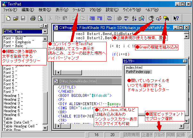Click the Undo arrow icon
Viewport: 193px width, 138px height.
[x=74, y=18]
